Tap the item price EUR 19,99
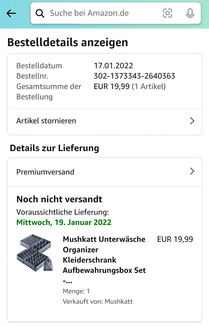 (175, 239)
